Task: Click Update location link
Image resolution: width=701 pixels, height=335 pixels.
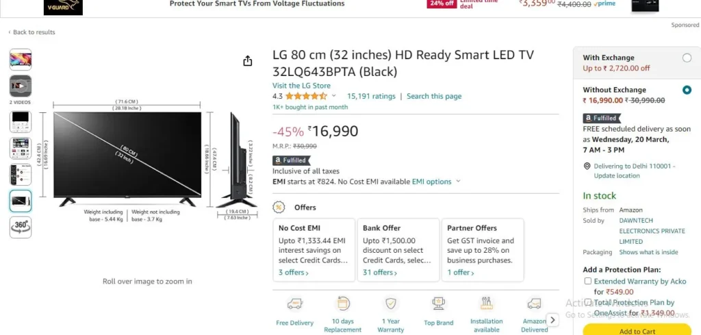Action: 617,176
